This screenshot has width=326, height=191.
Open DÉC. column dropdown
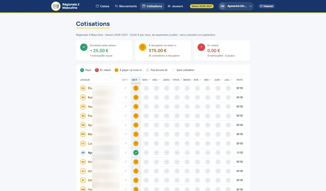point(156,80)
